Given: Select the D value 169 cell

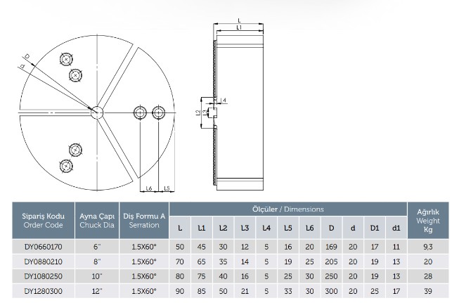Looking at the screenshot, I should 331,247.
